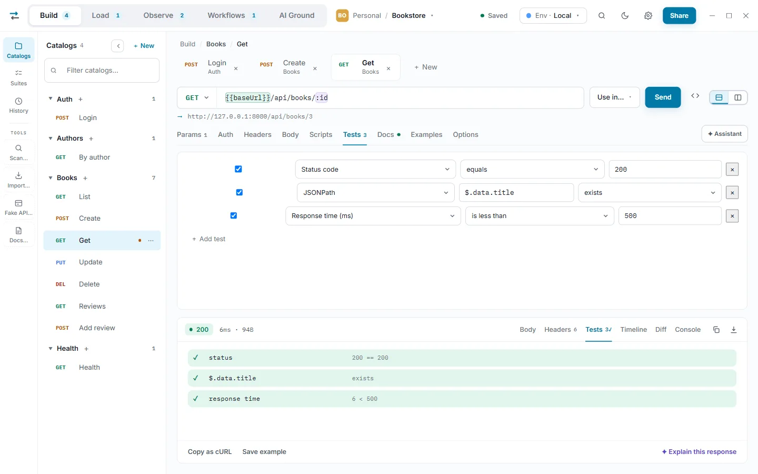
Task: Open the AI Ground tab
Action: click(297, 16)
